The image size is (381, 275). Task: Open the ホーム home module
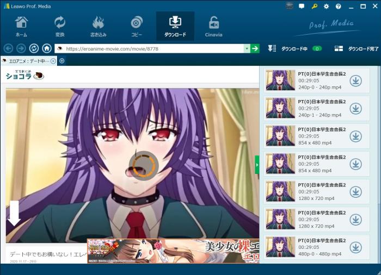21,27
